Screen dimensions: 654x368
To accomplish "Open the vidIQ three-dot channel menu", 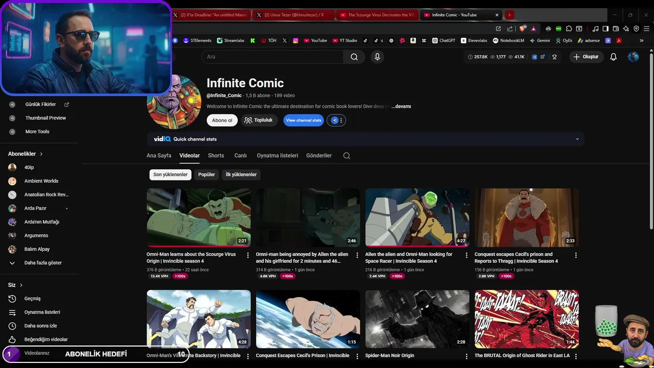I will click(x=342, y=120).
